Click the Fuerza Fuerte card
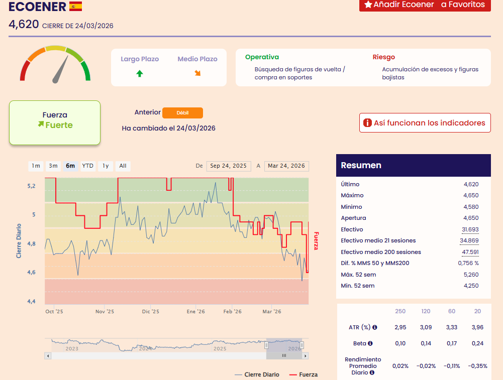 pyautogui.click(x=55, y=122)
